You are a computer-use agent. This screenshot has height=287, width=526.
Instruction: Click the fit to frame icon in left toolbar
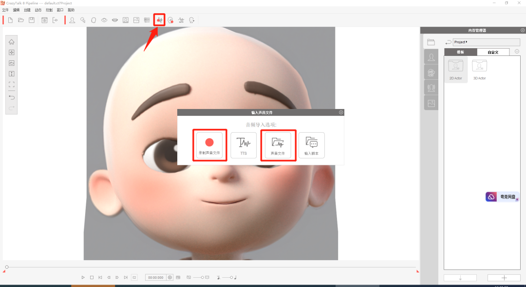(11, 84)
